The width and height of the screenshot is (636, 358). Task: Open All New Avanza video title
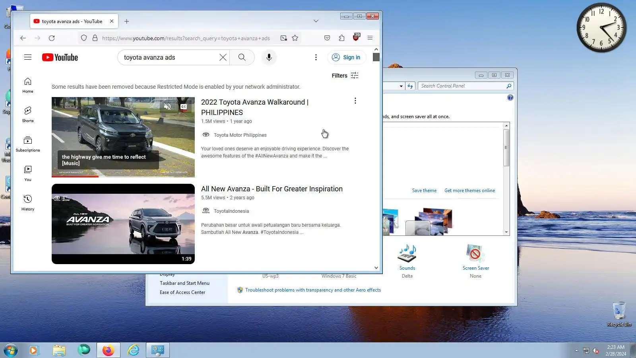click(272, 189)
